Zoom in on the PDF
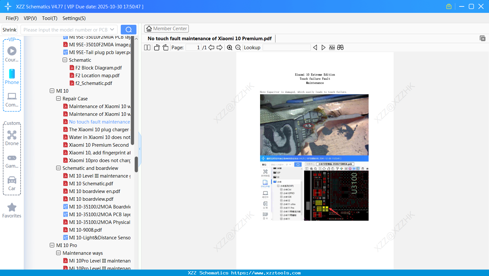The width and height of the screenshot is (489, 276). pos(230,48)
